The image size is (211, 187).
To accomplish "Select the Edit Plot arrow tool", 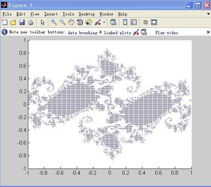I will click(43, 22).
